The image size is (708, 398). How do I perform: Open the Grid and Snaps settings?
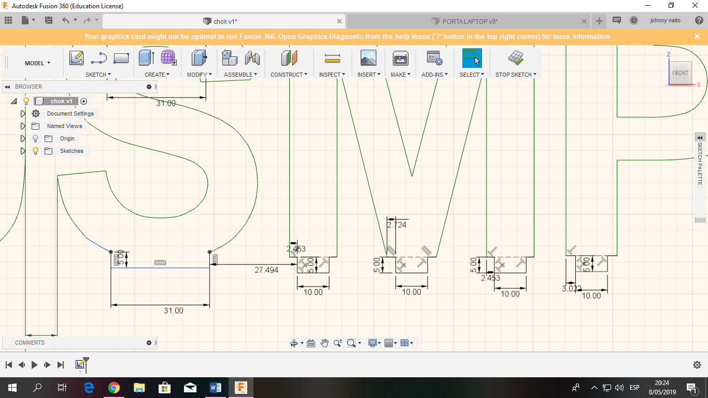tap(389, 343)
